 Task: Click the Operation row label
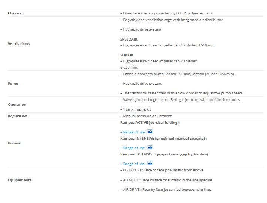click(17, 105)
